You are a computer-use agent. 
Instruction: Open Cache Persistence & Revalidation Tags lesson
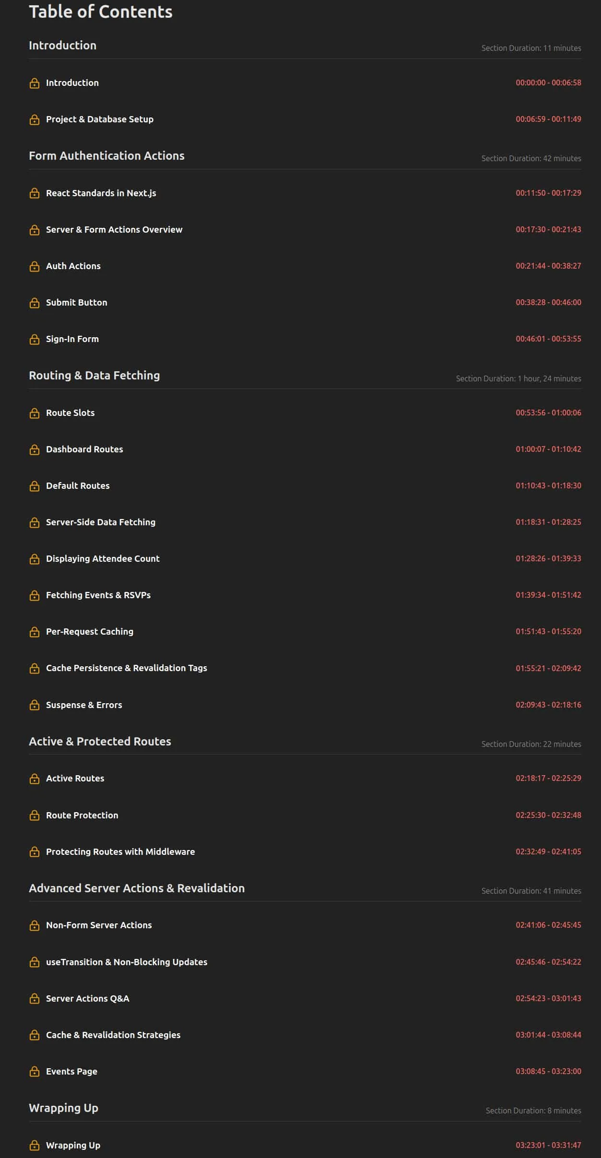click(127, 668)
